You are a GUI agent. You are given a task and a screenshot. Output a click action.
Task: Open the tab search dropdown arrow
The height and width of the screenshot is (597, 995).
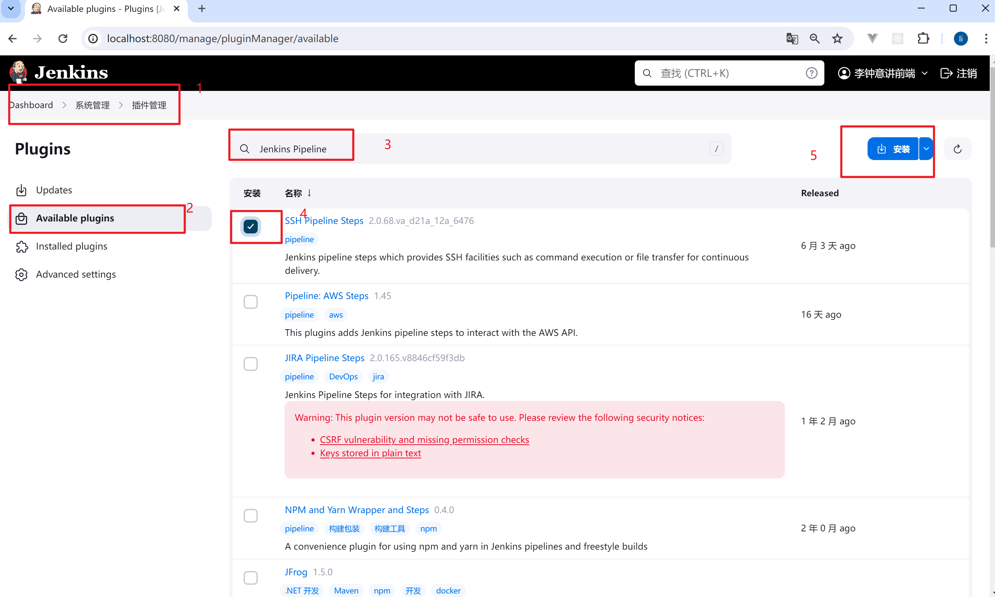click(11, 8)
